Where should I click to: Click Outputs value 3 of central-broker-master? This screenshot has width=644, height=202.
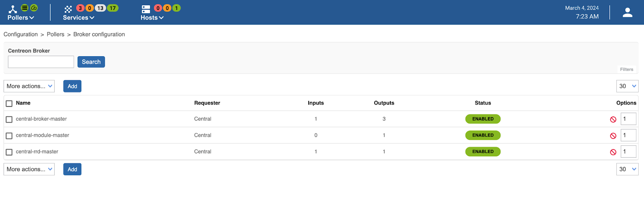tap(384, 119)
